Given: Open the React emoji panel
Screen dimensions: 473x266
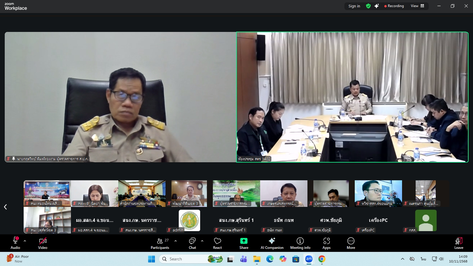Looking at the screenshot, I should 217,243.
